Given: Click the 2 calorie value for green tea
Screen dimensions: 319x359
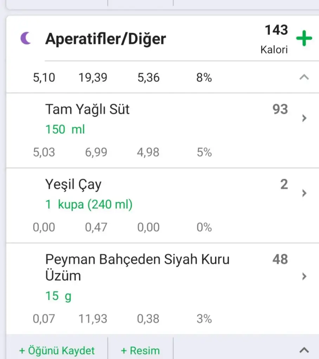Looking at the screenshot, I should [x=284, y=184].
